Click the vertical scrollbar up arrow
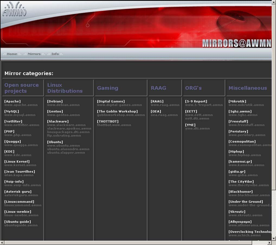276x245 pixels. (x=274, y=2)
